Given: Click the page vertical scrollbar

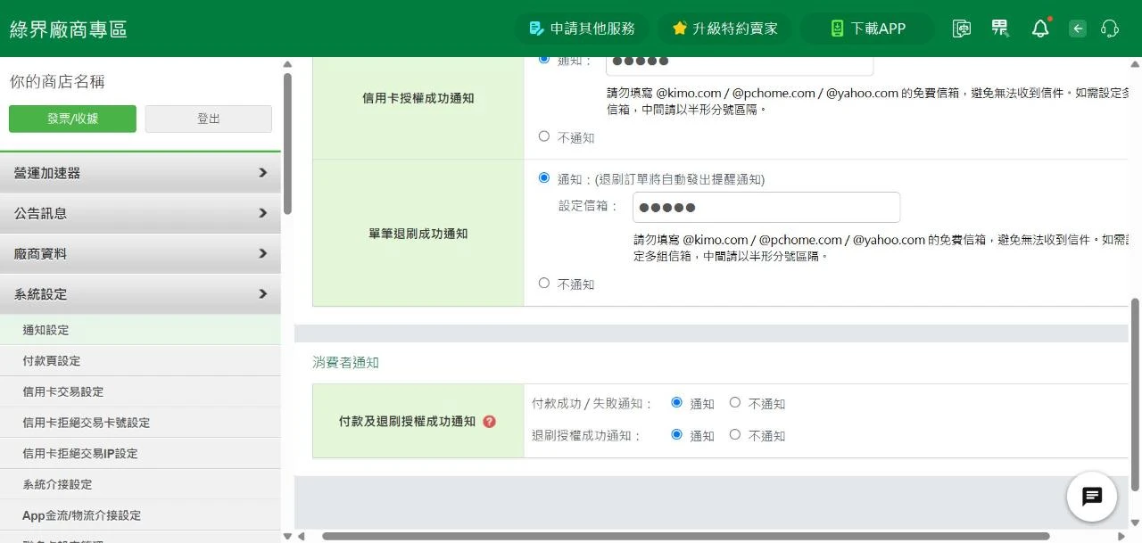Looking at the screenshot, I should pyautogui.click(x=1136, y=394).
